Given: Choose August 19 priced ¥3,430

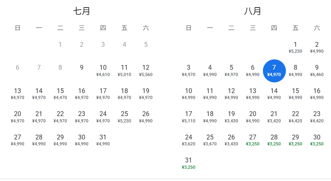Looking at the screenshot, I should [231, 116].
